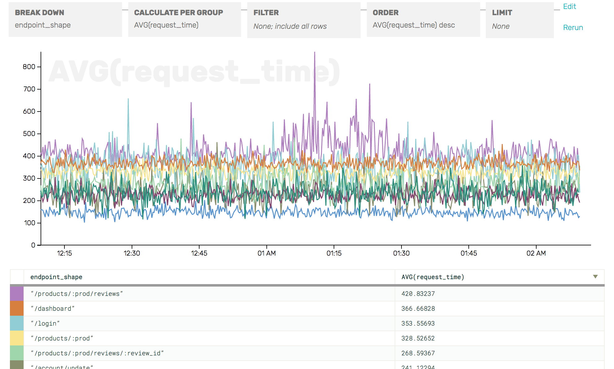Select the purple swatch for /products/:prod/reviews
This screenshot has height=369, width=614.
(16, 293)
